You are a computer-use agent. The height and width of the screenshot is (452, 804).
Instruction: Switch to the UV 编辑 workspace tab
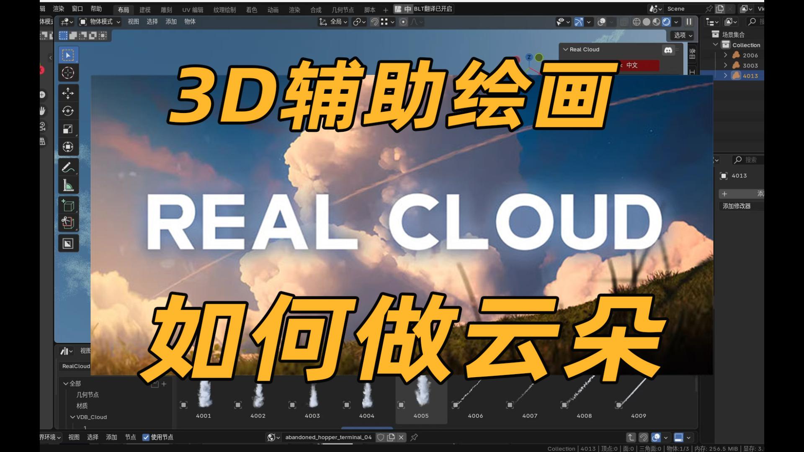tap(193, 10)
